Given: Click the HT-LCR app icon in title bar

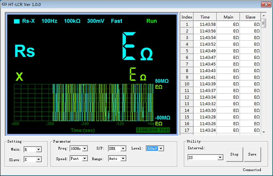Looking at the screenshot, I should tap(4, 5).
